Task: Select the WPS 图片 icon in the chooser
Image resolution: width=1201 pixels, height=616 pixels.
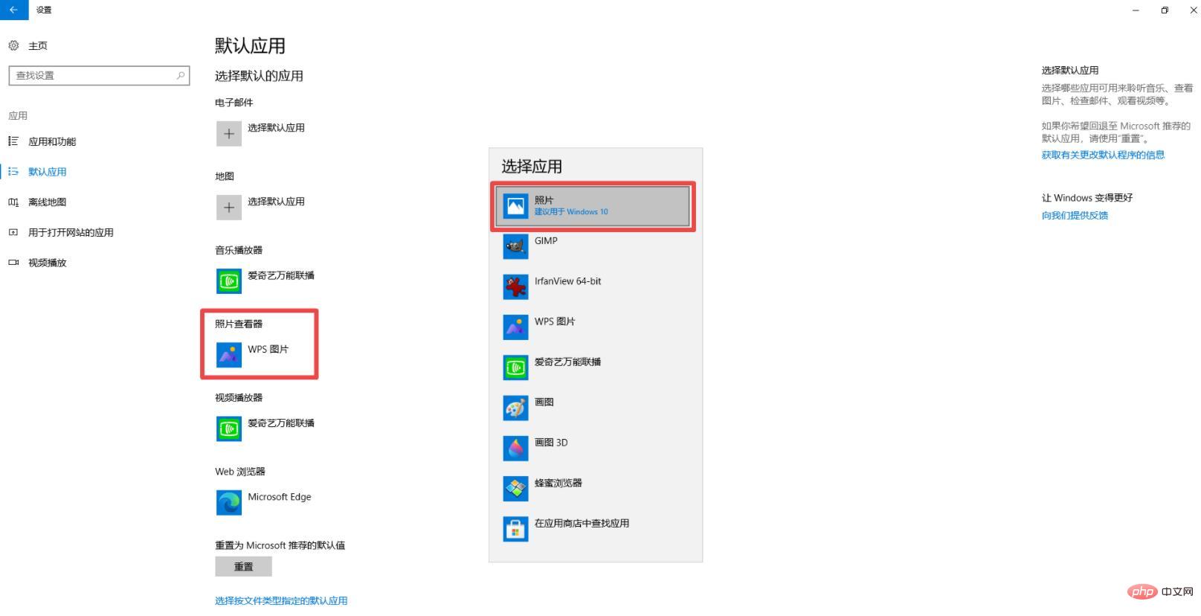Action: pyautogui.click(x=516, y=327)
